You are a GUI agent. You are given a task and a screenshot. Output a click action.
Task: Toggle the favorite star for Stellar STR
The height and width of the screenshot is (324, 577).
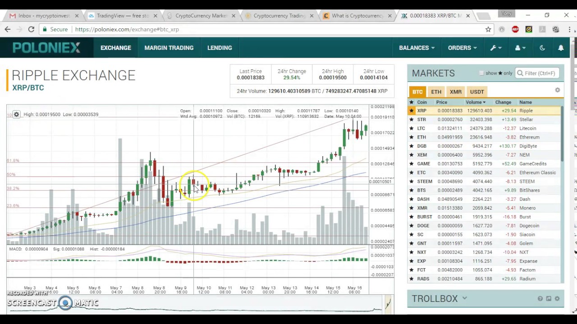[x=411, y=120]
